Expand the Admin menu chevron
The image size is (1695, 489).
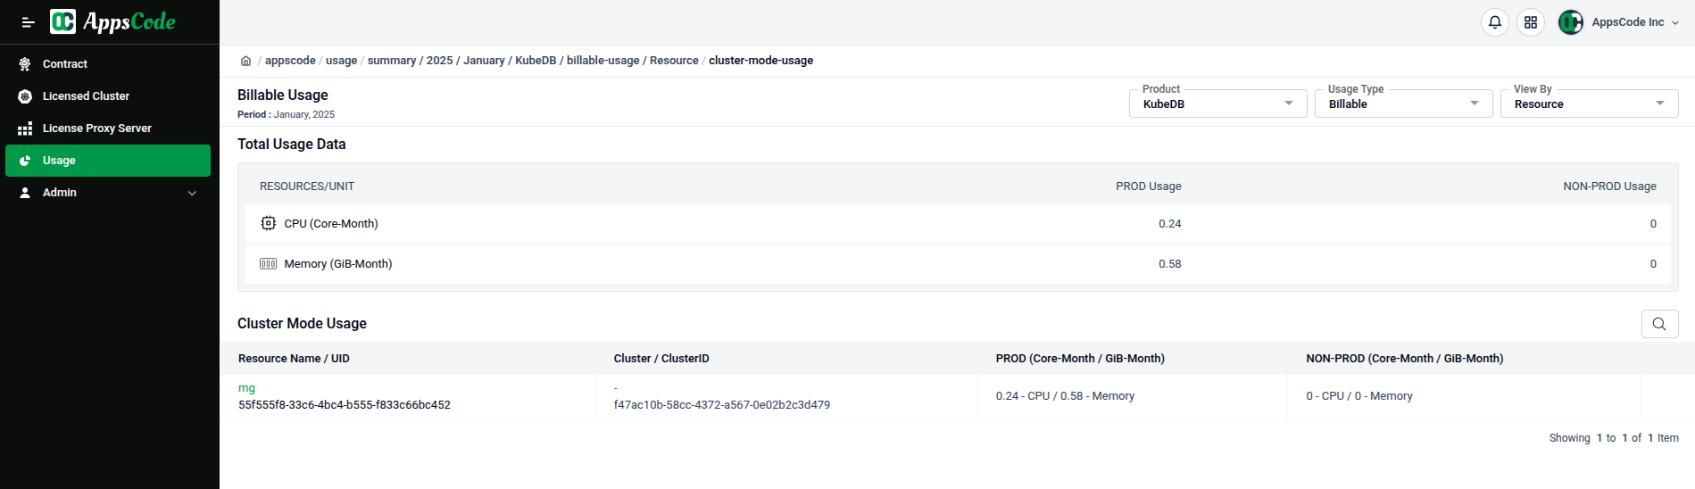[192, 193]
